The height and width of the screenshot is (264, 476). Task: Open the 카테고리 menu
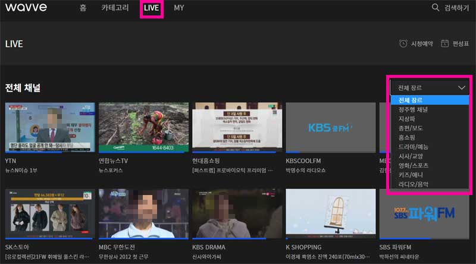click(115, 8)
